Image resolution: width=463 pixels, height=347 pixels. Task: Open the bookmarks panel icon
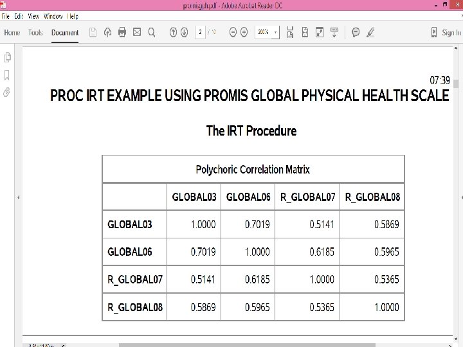[7, 75]
